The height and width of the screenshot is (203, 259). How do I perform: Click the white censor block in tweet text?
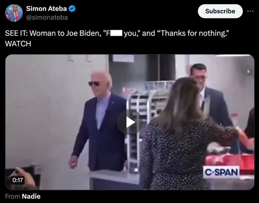pyautogui.click(x=117, y=33)
